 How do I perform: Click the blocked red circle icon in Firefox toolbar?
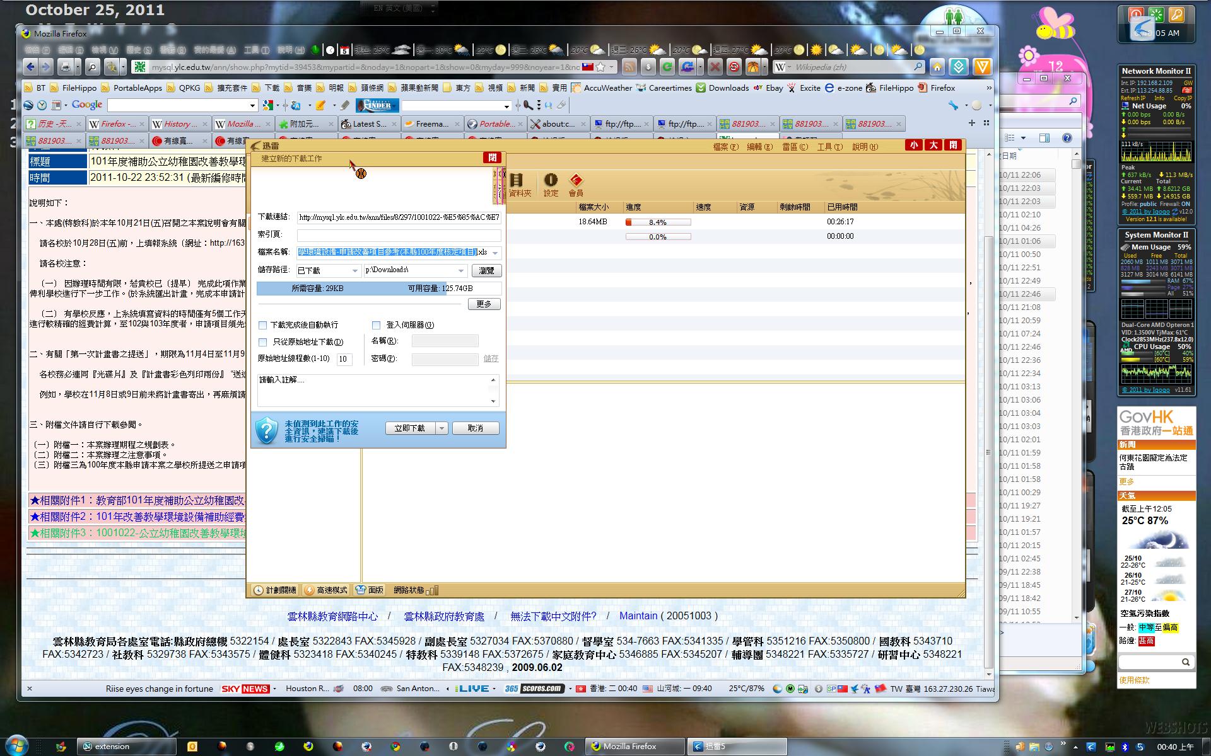click(734, 67)
